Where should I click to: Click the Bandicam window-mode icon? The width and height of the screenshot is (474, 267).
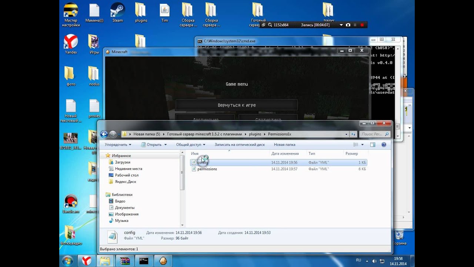click(263, 25)
